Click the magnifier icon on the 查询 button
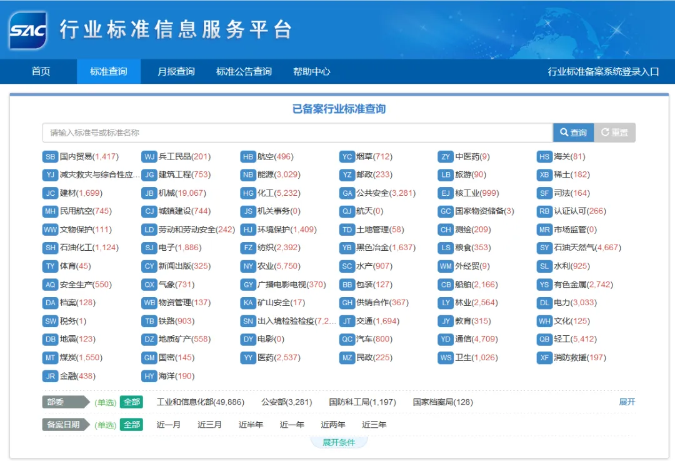 pyautogui.click(x=563, y=132)
